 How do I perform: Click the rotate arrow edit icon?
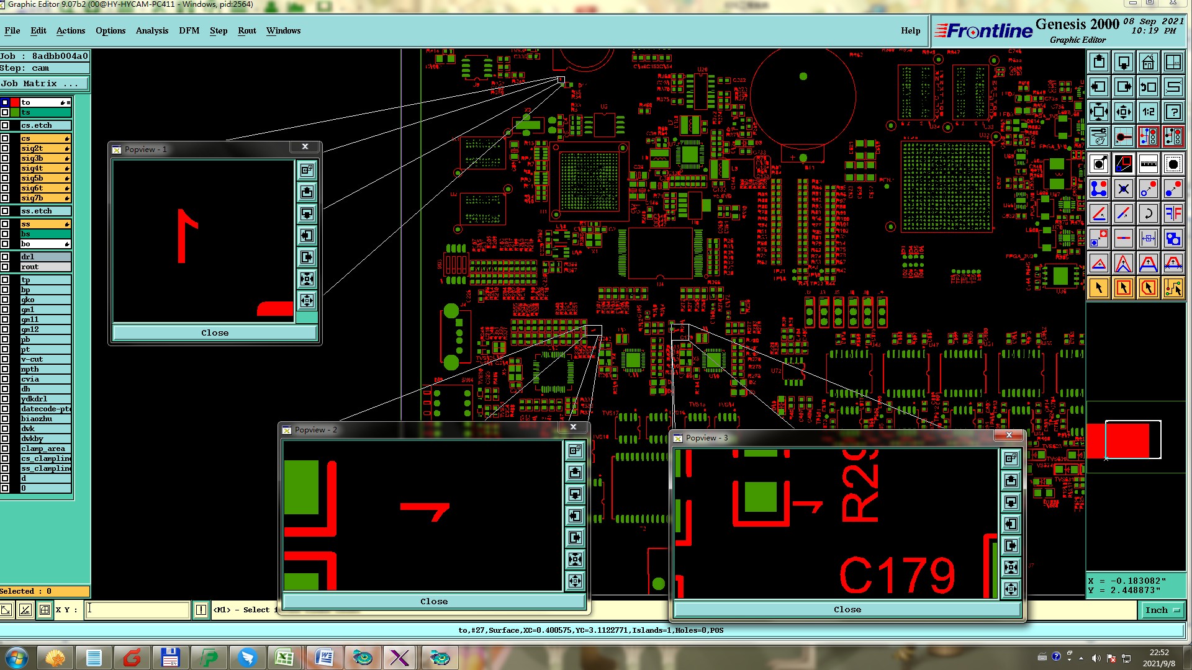click(1148, 214)
